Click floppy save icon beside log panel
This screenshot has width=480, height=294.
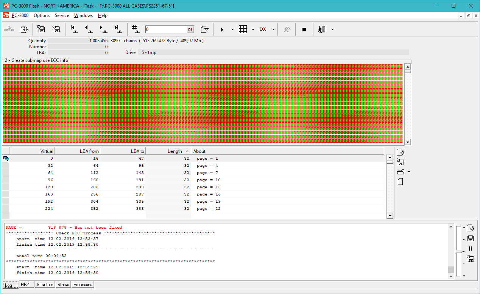click(x=470, y=238)
